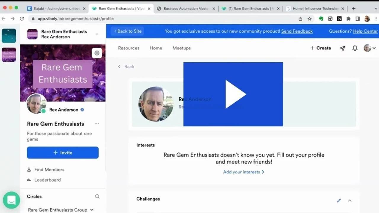Toggle the browser side panel icon
This screenshot has height=213, width=379.
tap(358, 19)
